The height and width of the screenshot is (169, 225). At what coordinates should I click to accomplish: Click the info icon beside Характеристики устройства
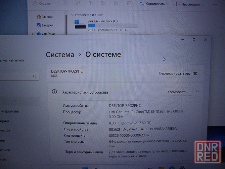pos(54,92)
